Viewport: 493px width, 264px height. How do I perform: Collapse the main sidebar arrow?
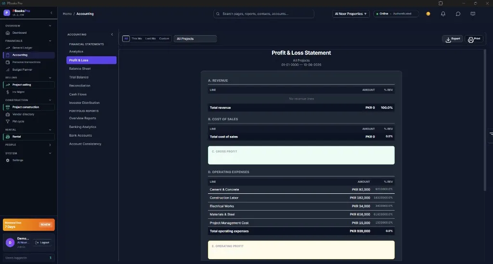pos(52,13)
